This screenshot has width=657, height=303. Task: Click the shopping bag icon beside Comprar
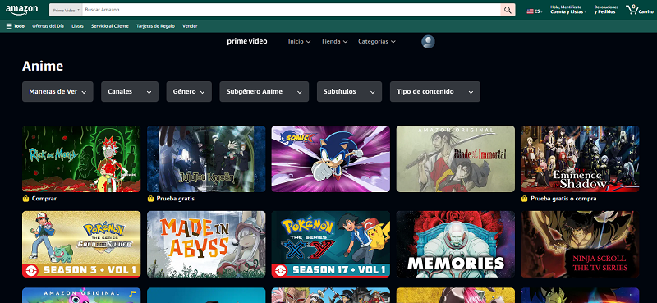pyautogui.click(x=25, y=199)
